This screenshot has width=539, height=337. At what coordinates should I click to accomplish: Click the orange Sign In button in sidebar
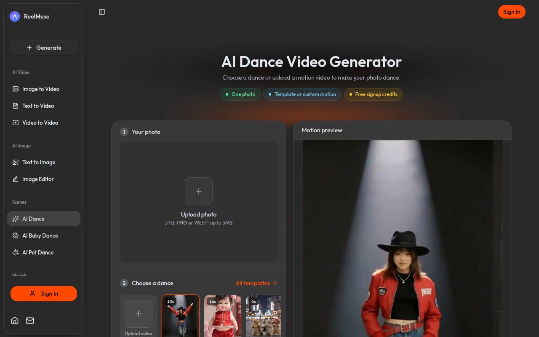44,294
